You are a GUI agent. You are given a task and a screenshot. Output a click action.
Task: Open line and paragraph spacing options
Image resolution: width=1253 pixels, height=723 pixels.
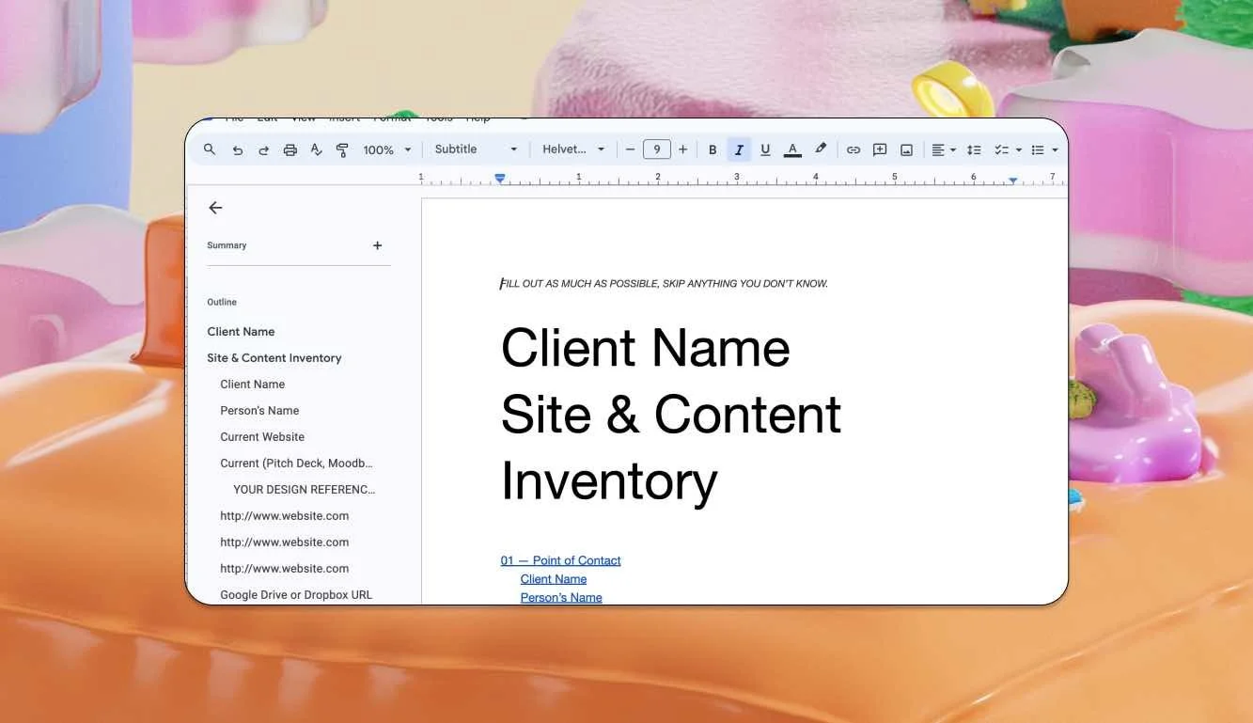[x=974, y=149]
